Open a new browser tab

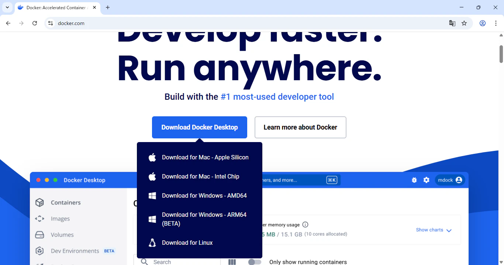pos(108,7)
